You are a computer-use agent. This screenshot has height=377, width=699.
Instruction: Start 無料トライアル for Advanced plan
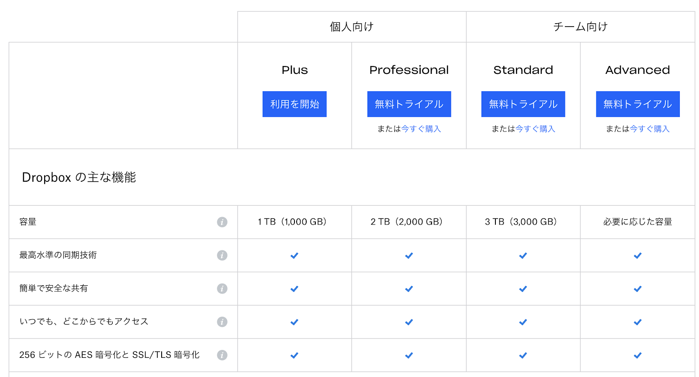coord(638,104)
